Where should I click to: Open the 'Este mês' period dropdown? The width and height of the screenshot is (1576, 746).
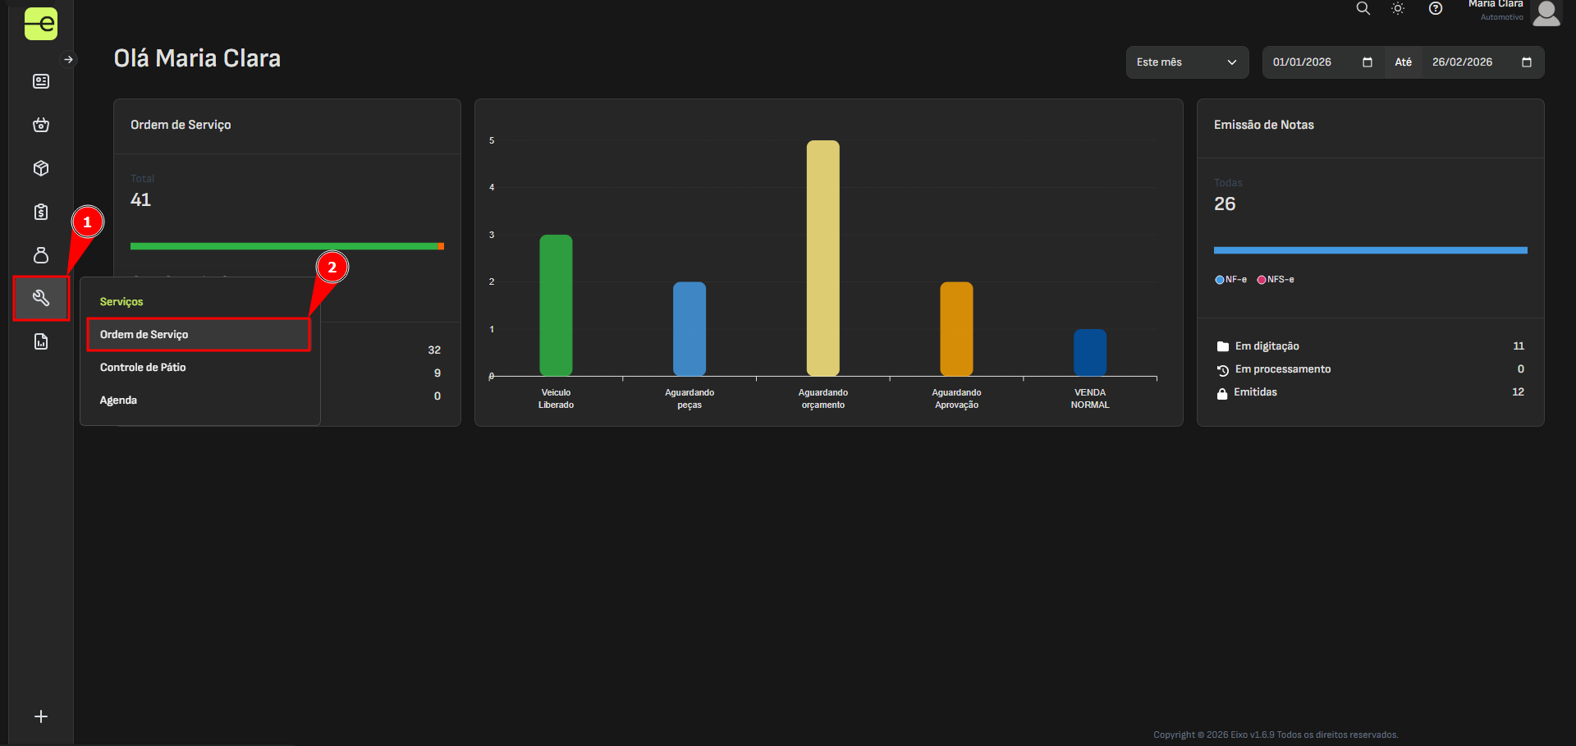(1186, 62)
